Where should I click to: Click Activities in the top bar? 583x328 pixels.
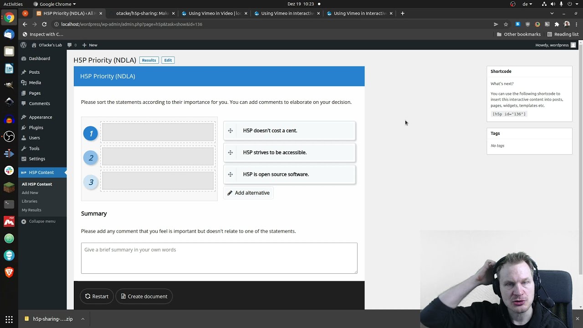(13, 4)
